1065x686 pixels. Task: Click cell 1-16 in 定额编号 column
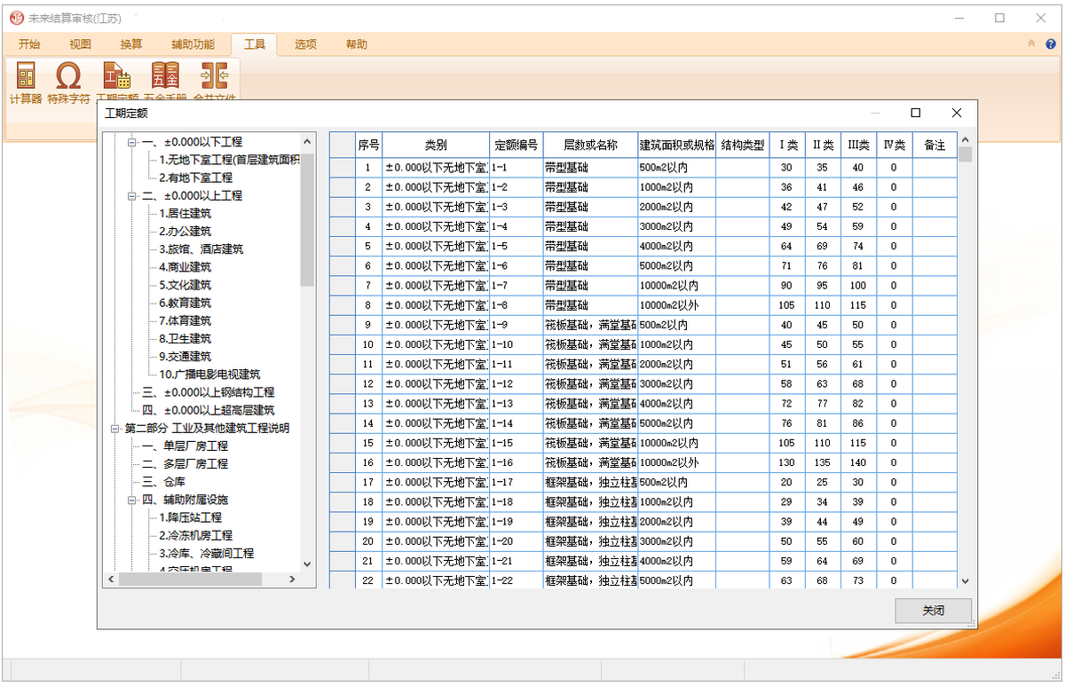coord(516,462)
